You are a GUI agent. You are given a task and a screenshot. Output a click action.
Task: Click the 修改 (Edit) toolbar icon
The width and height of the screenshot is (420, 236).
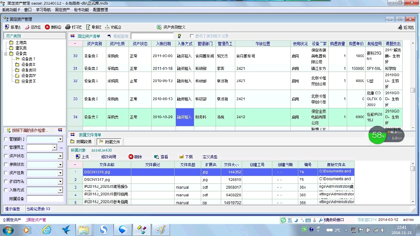[x=28, y=27]
